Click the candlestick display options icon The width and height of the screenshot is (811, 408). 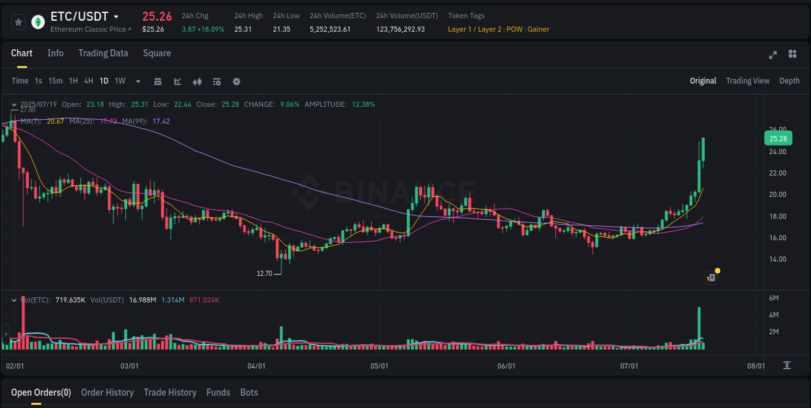coord(197,82)
